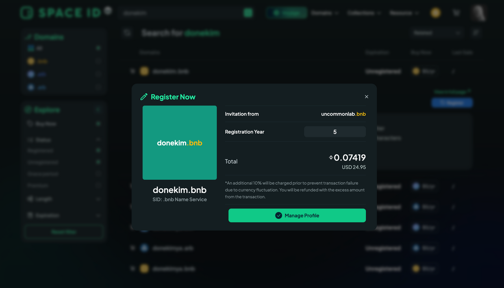Click the user avatar in the header
504x288 pixels.
pyautogui.click(x=479, y=13)
